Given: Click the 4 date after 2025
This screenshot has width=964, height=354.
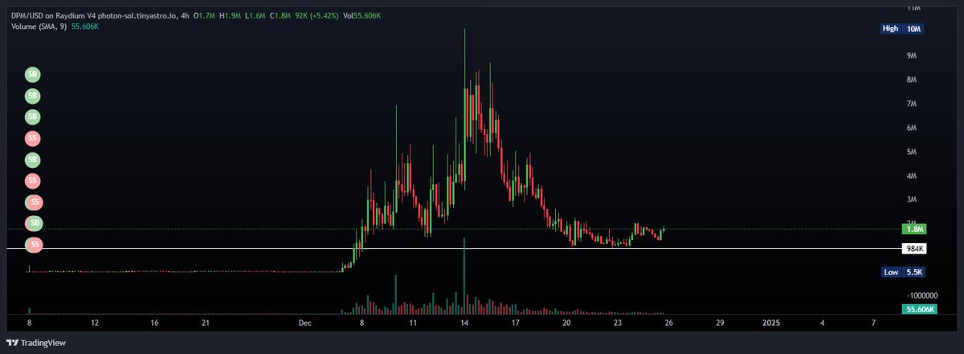Looking at the screenshot, I should tap(822, 323).
